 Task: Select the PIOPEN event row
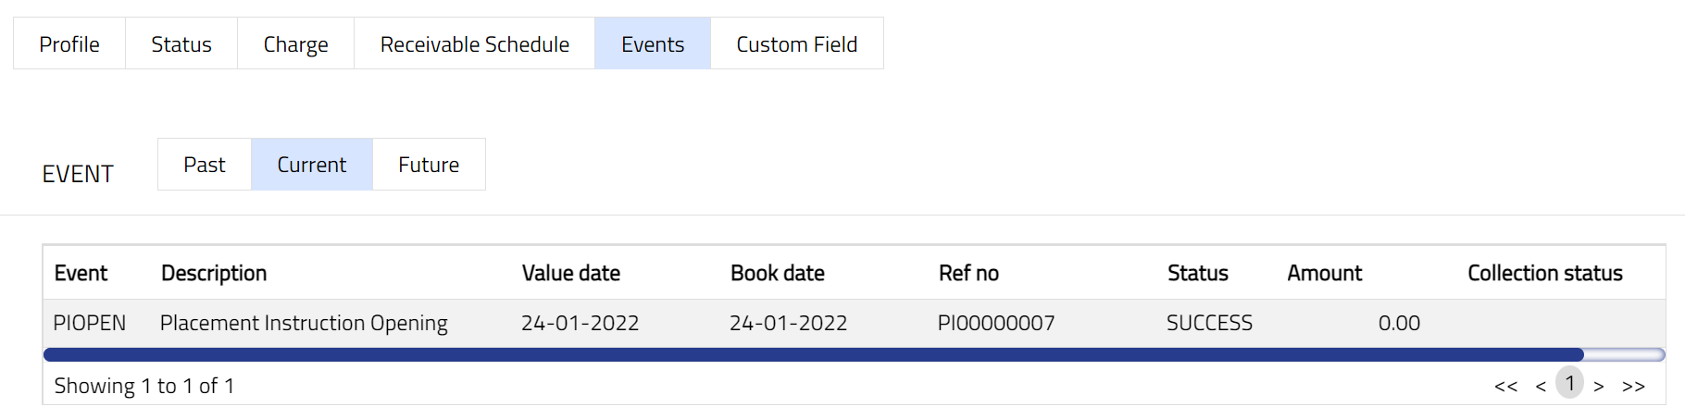(x=90, y=323)
